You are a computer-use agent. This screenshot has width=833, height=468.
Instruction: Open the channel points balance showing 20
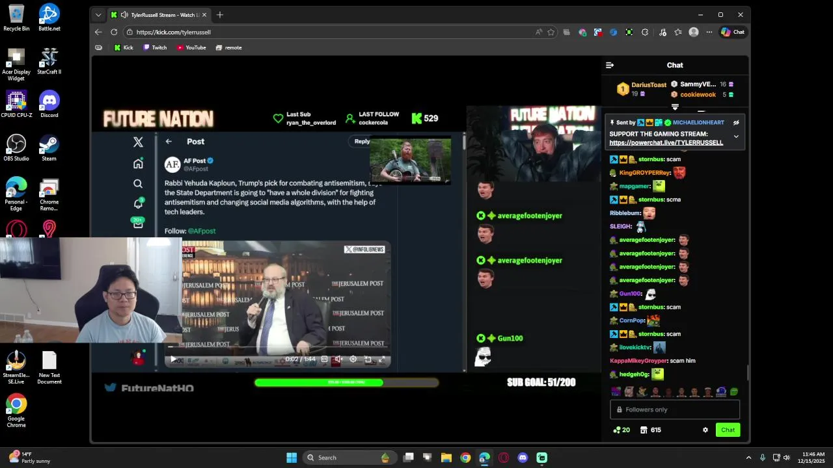[621, 430]
